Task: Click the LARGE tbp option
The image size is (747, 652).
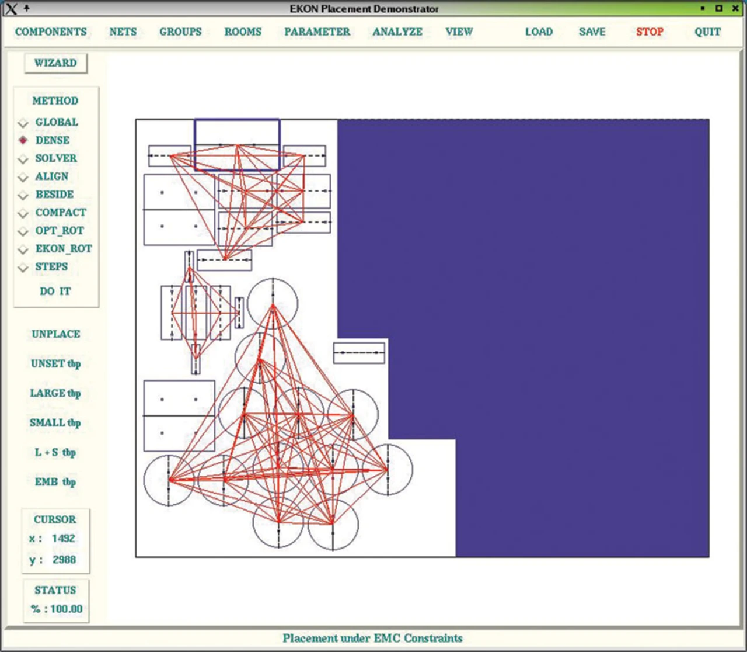Action: click(x=55, y=393)
